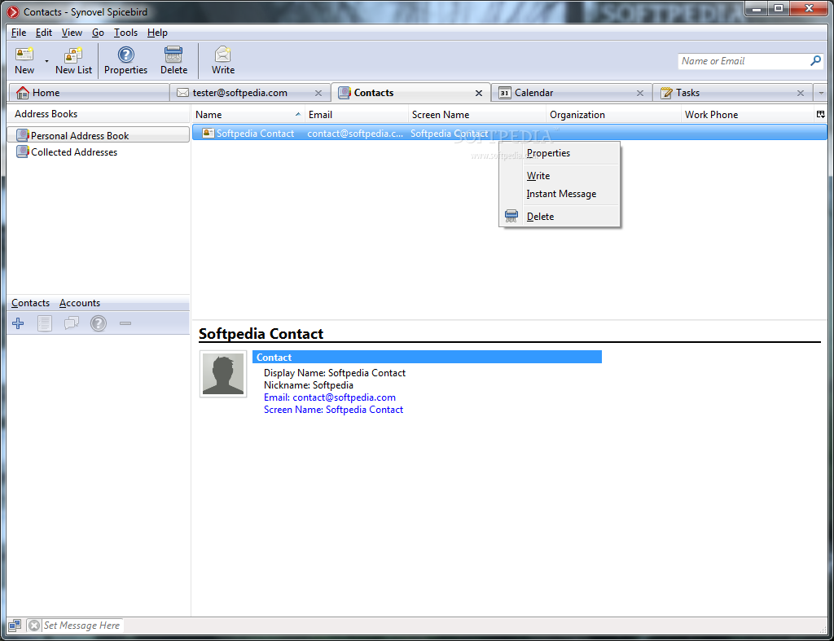Click the Delete toolbar shredder icon
Screen dimensions: 834x641
pos(173,55)
